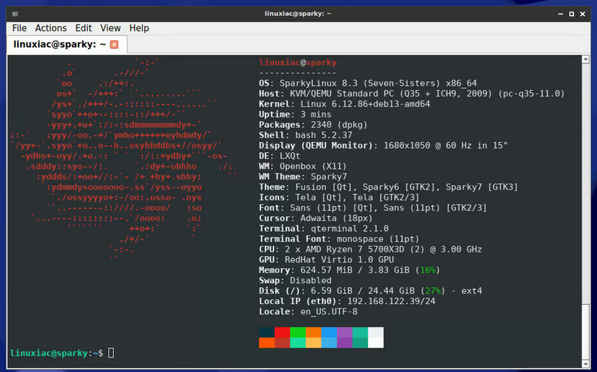This screenshot has height=372, width=597.
Task: Click the 'WM Theme: Sparky7' line
Action: tap(303, 177)
